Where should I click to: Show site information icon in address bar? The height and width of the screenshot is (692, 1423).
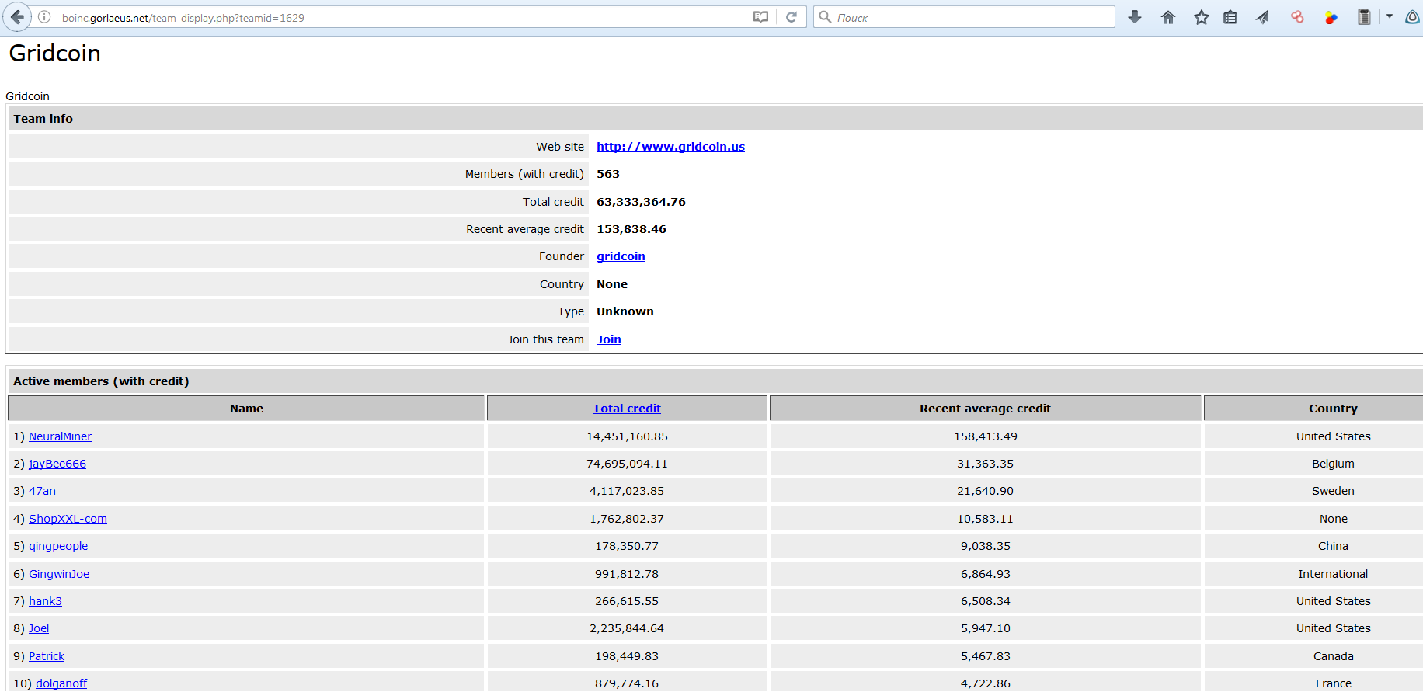45,17
